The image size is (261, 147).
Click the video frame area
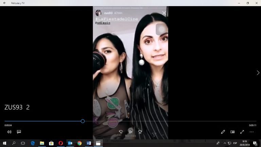coord(130,68)
